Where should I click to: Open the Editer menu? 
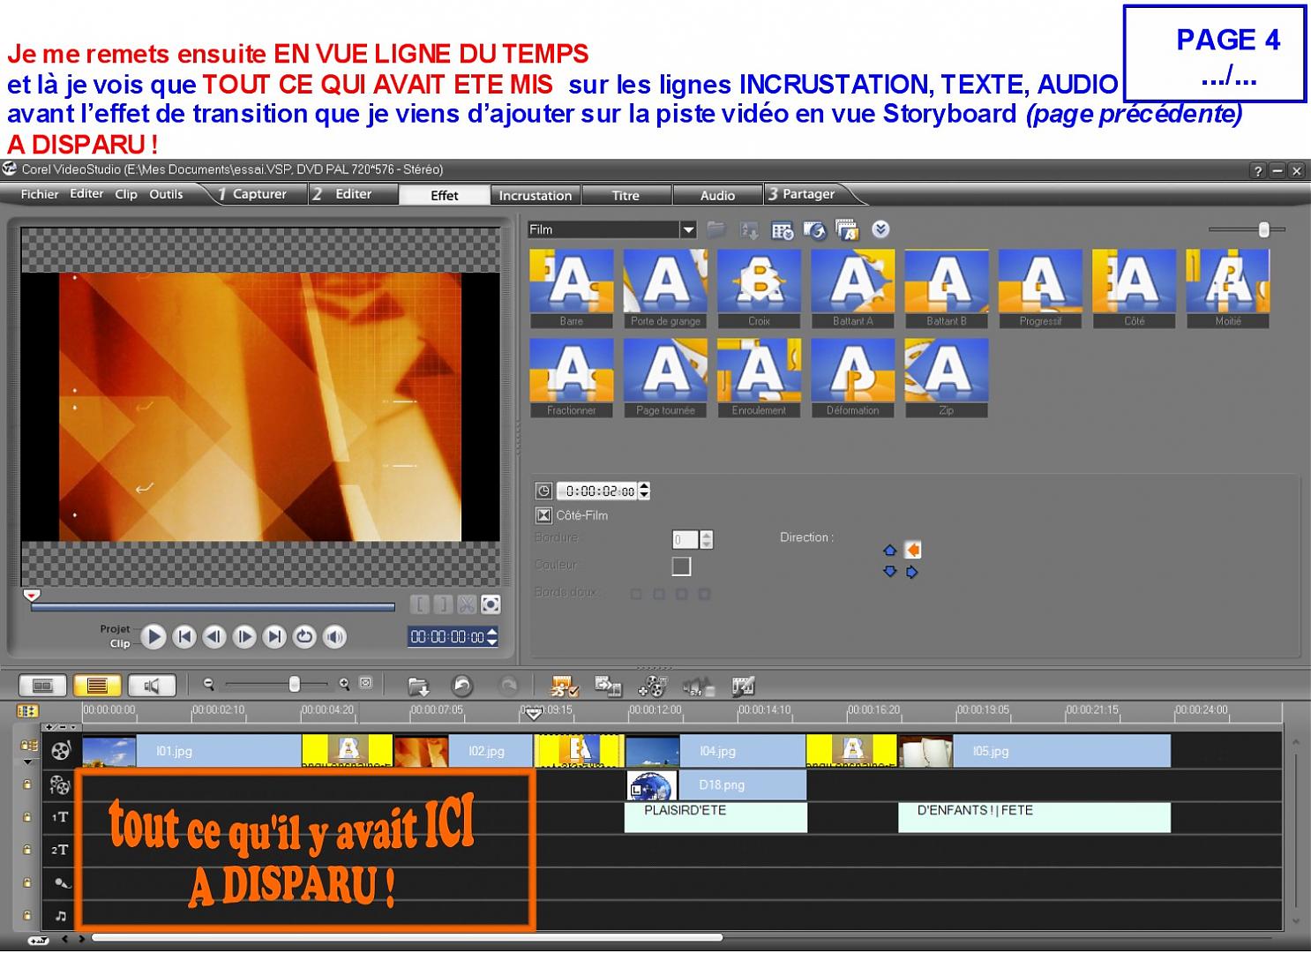pyautogui.click(x=86, y=194)
